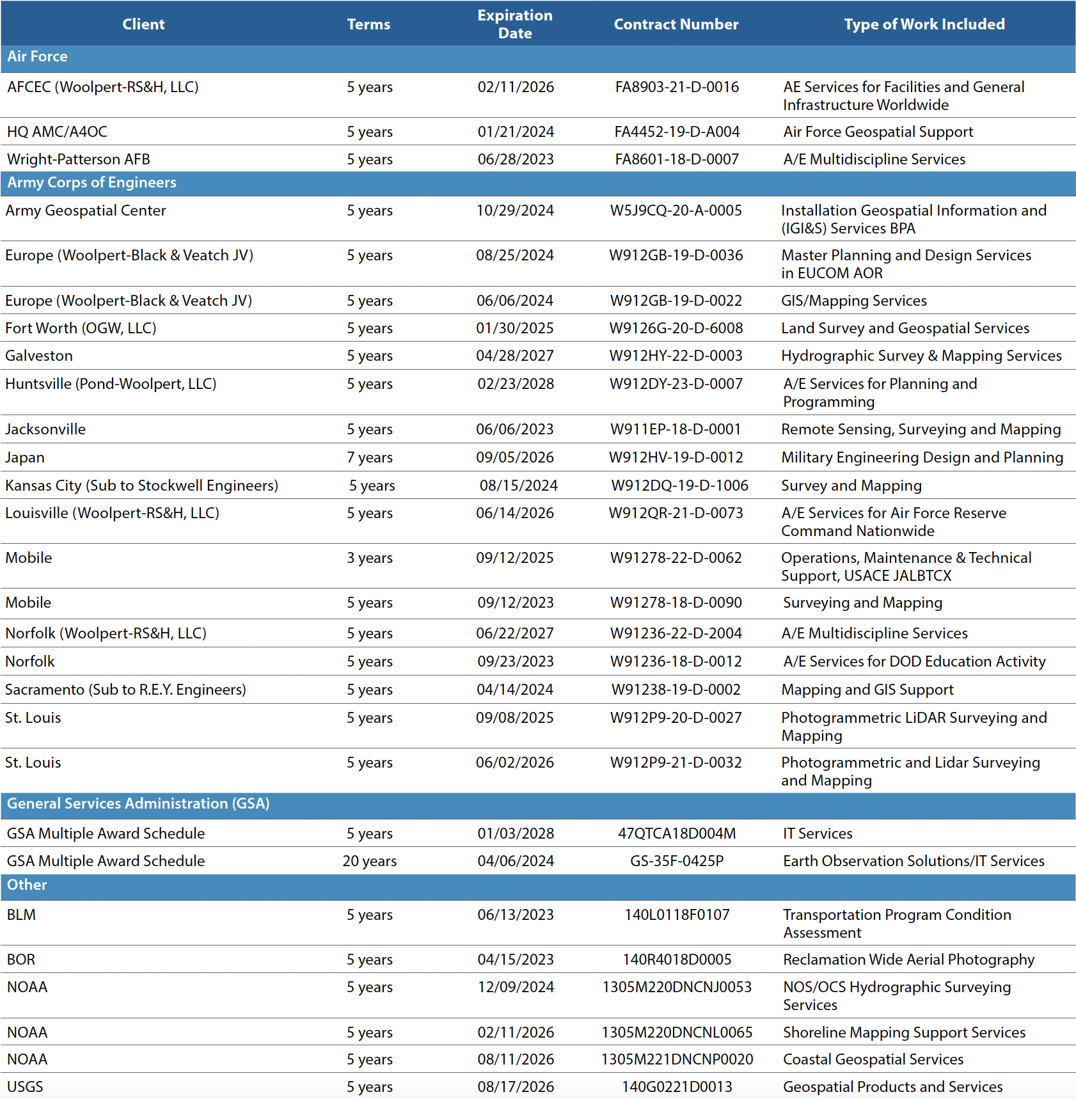Click the 20 years terms cell
Viewport: 1076px width, 1099px height.
pos(370,861)
